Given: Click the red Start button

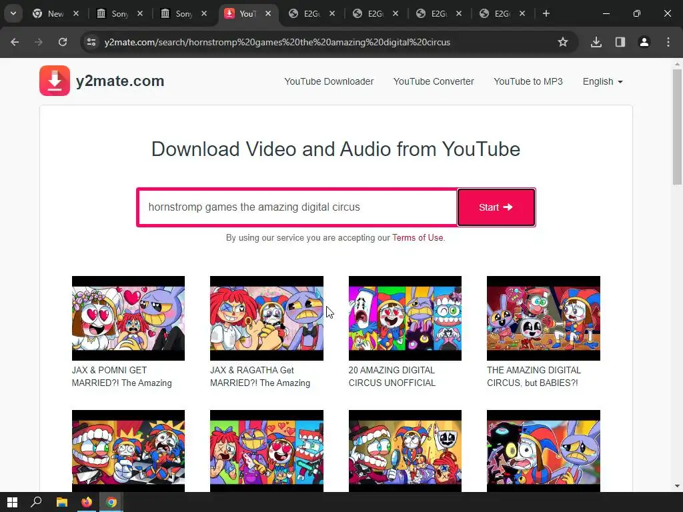Looking at the screenshot, I should [496, 207].
